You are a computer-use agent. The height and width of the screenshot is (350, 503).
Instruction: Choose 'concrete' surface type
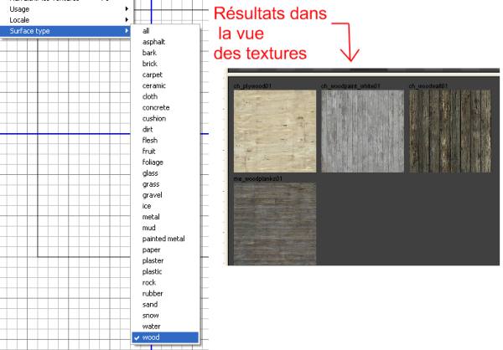165,107
